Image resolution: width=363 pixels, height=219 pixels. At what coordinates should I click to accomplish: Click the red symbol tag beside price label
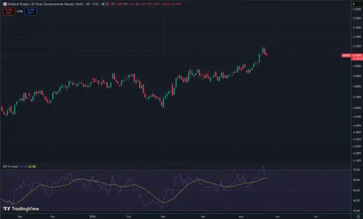pos(346,56)
